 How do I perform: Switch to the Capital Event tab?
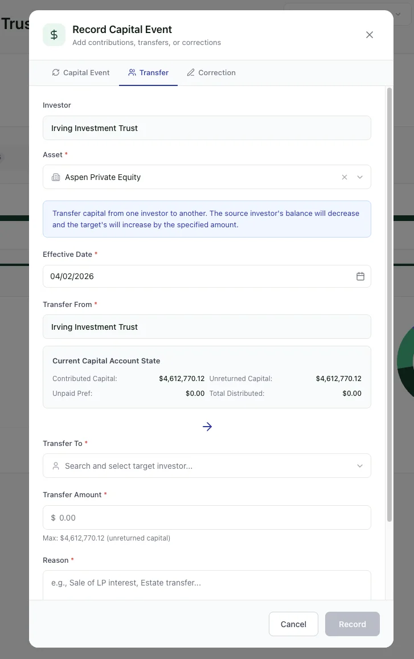80,72
